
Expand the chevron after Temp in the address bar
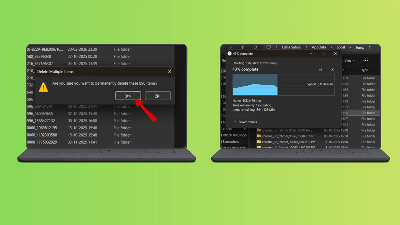click(x=370, y=47)
